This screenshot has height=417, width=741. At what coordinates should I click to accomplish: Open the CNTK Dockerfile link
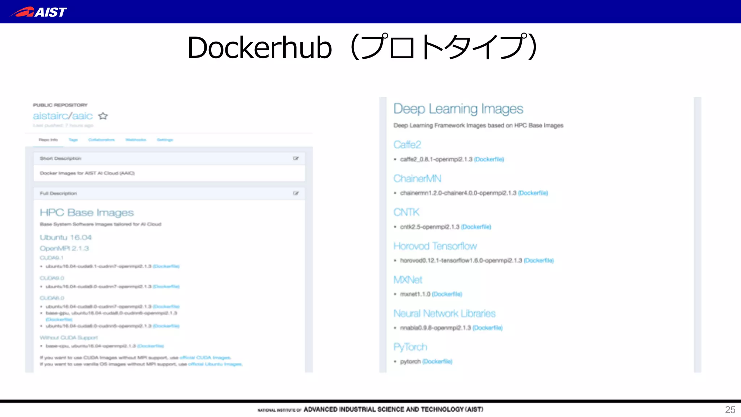[x=476, y=227]
